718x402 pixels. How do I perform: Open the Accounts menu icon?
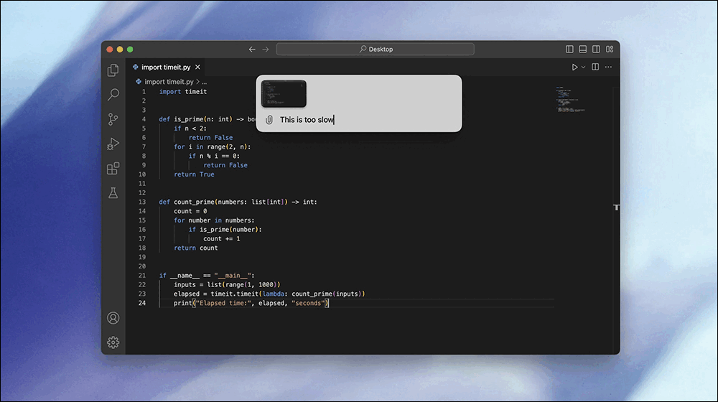tap(113, 318)
